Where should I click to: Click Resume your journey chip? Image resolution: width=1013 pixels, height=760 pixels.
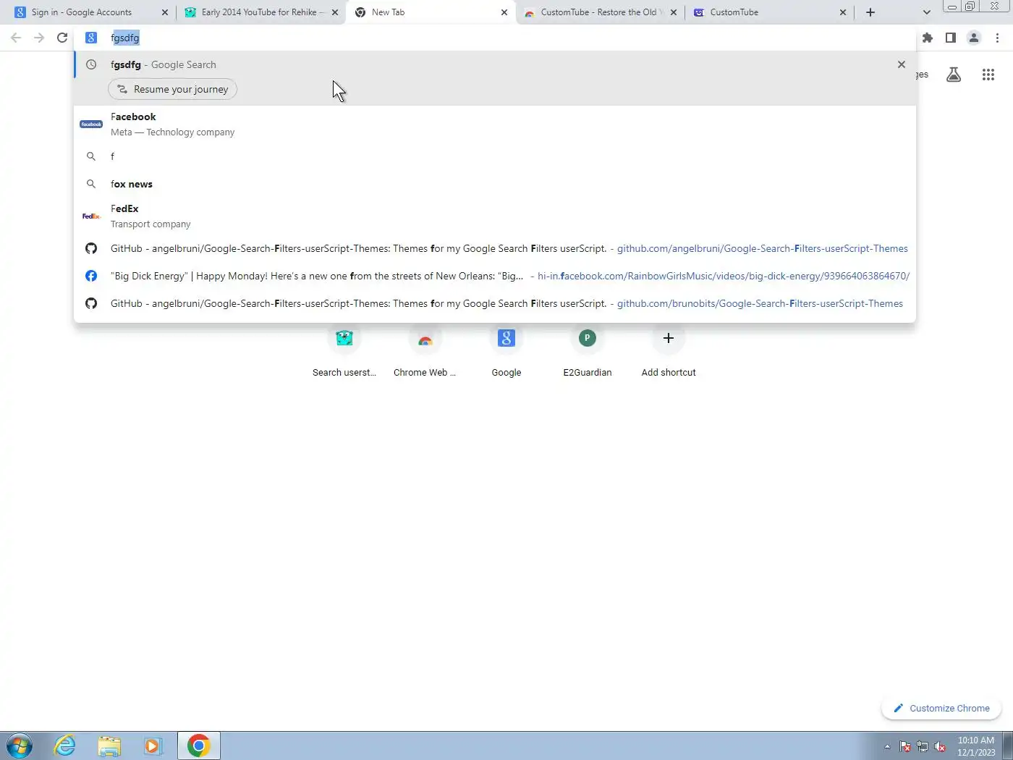point(173,89)
